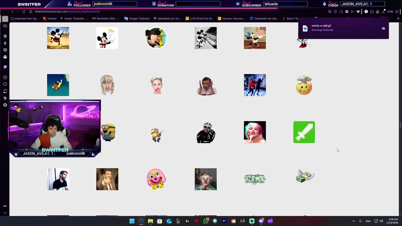Select the green pixel sword emote
402x226 pixels.
(304, 132)
